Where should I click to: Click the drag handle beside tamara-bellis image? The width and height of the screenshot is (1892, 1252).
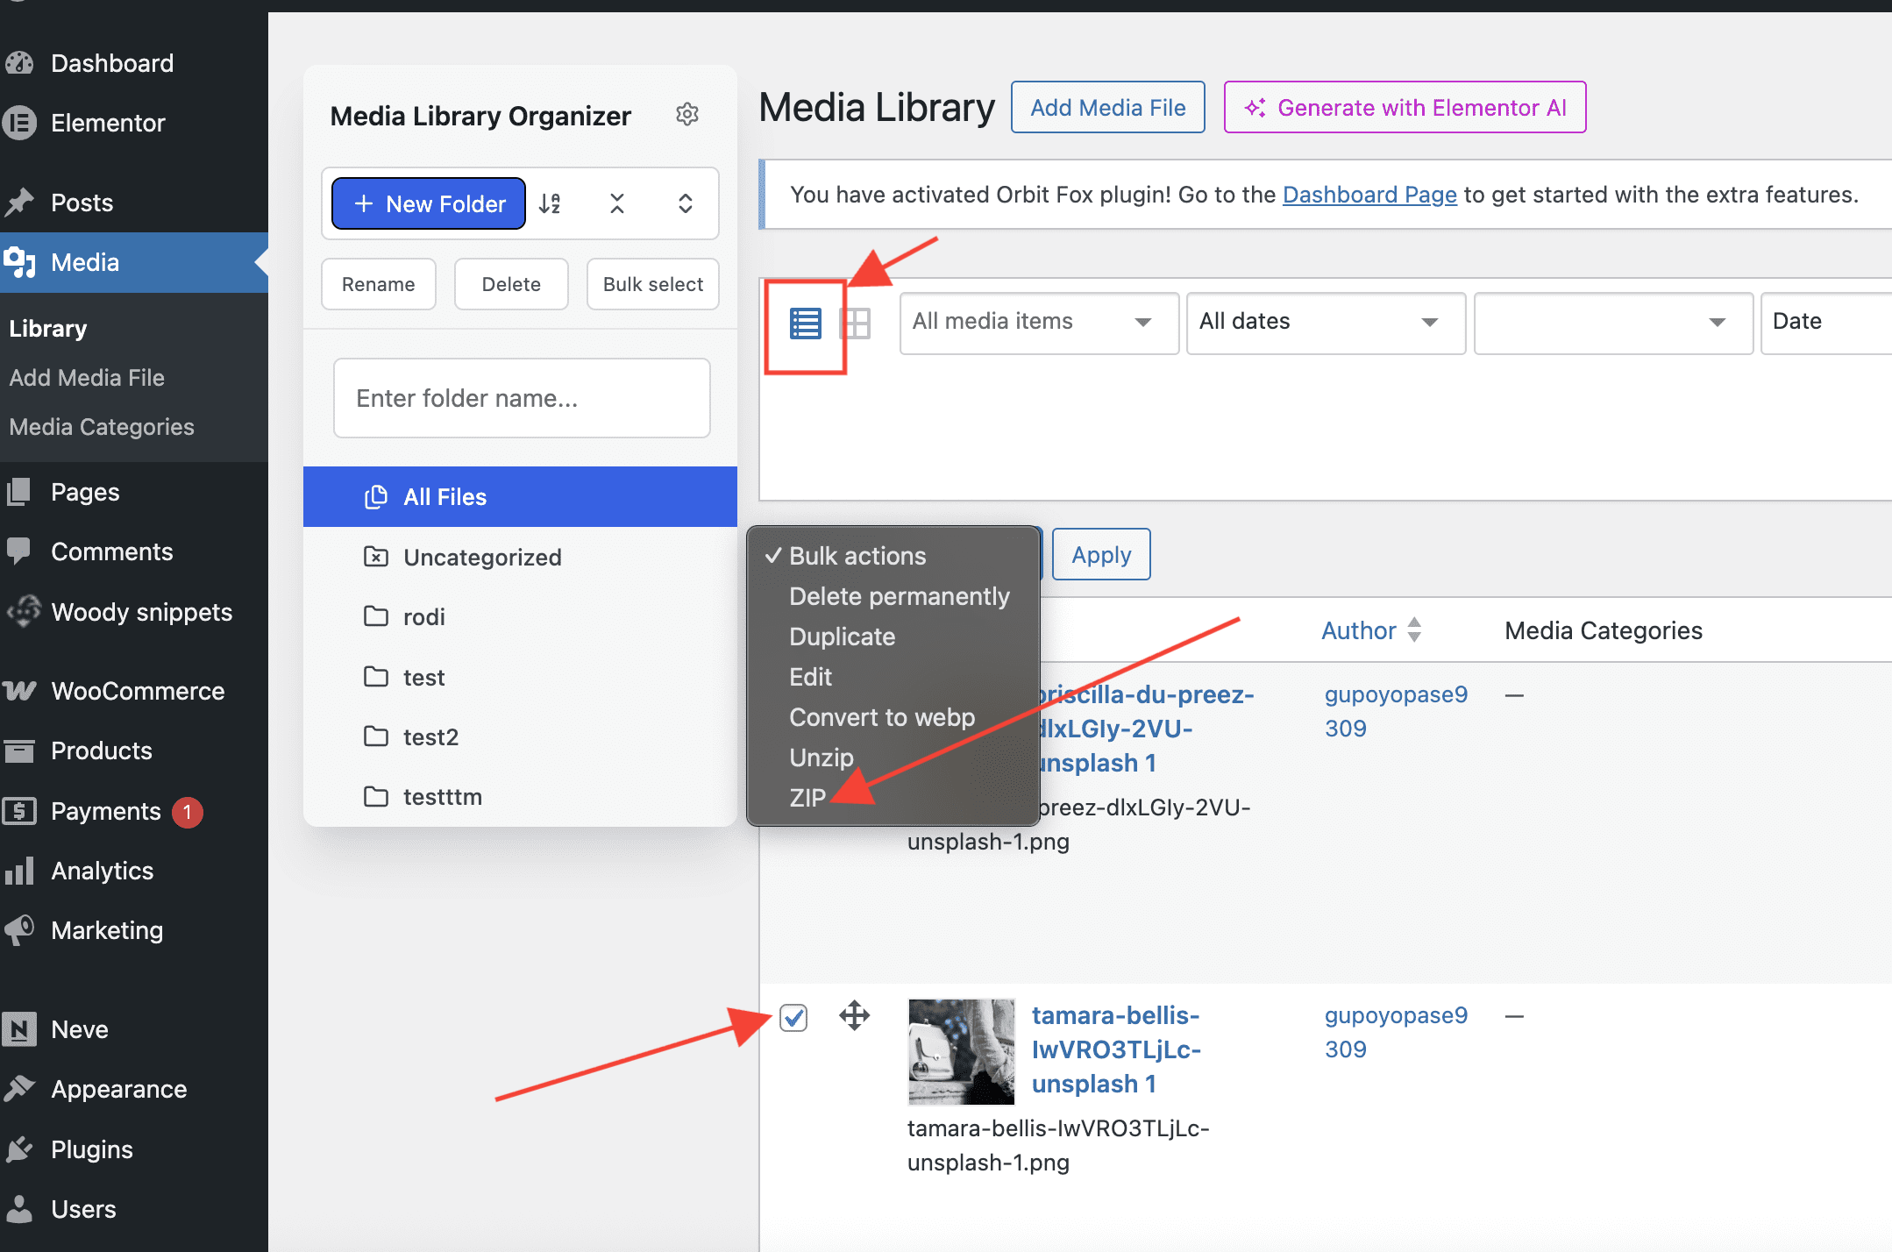854,1016
